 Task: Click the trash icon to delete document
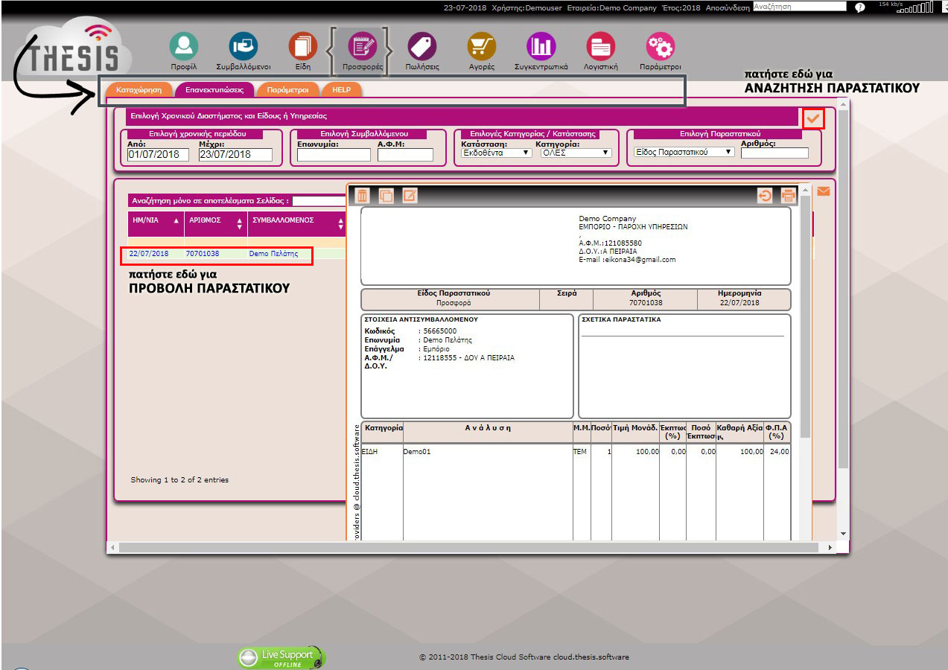[x=362, y=196]
